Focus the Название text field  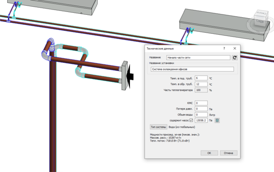tap(198, 58)
